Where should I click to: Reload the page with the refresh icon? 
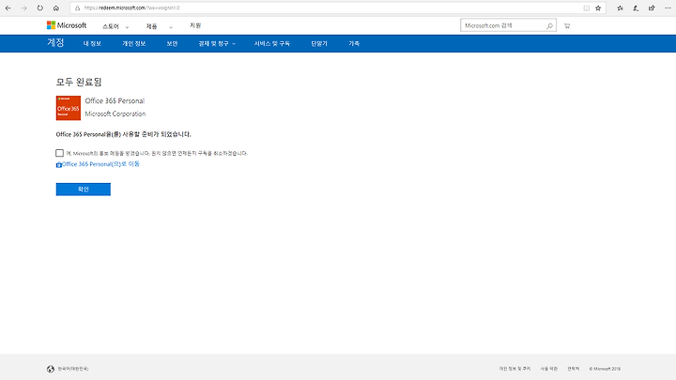[40, 8]
